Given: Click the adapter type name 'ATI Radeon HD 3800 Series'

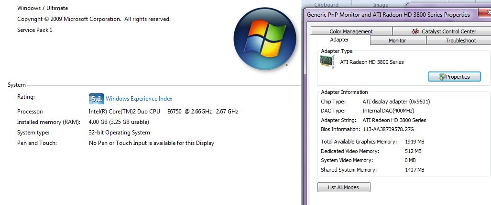Looking at the screenshot, I should click(x=371, y=62).
